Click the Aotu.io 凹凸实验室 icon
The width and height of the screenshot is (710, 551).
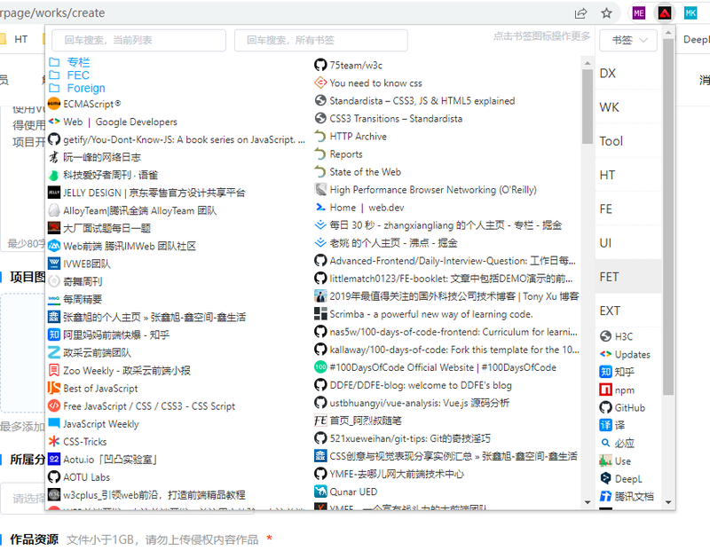point(54,459)
